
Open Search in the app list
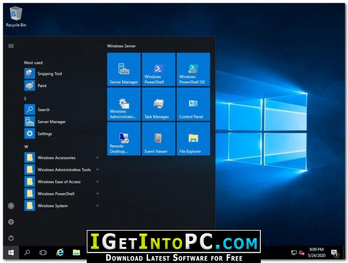pyautogui.click(x=62, y=109)
